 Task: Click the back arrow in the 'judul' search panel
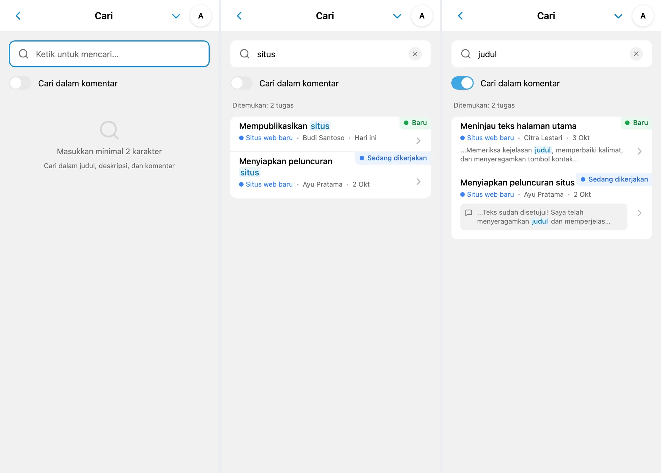(x=460, y=16)
